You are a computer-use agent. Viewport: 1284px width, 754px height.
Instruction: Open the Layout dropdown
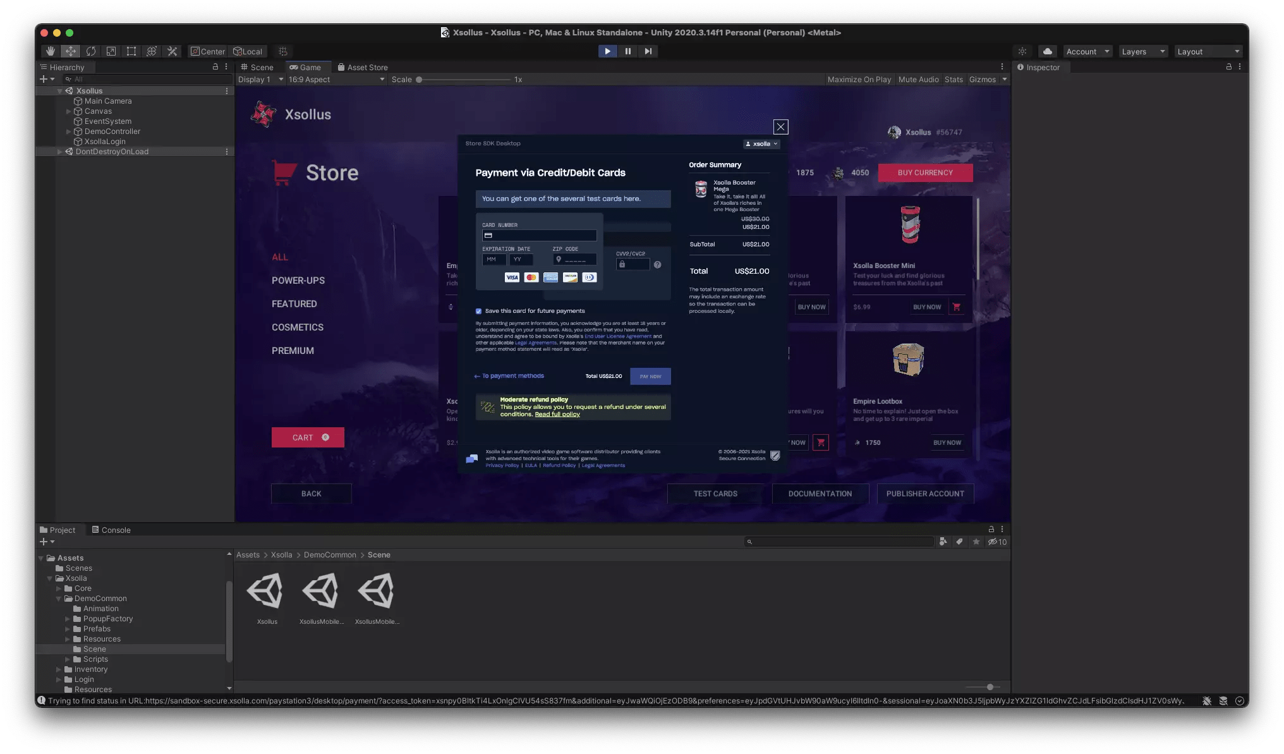1208,52
